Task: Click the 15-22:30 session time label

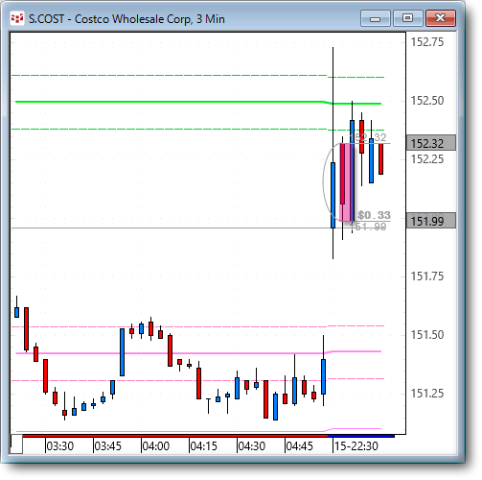Action: [x=356, y=445]
